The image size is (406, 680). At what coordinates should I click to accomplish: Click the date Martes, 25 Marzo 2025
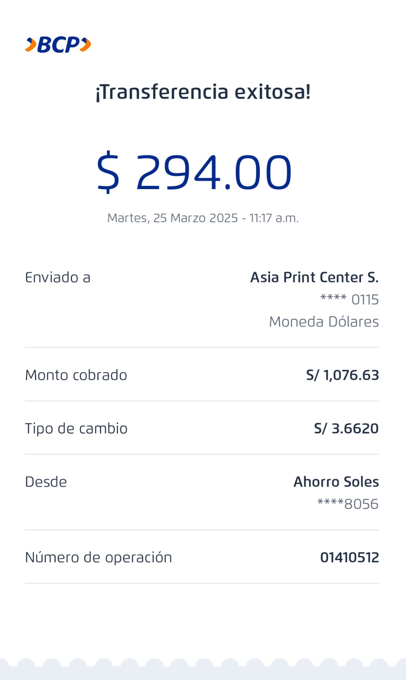pos(173,218)
